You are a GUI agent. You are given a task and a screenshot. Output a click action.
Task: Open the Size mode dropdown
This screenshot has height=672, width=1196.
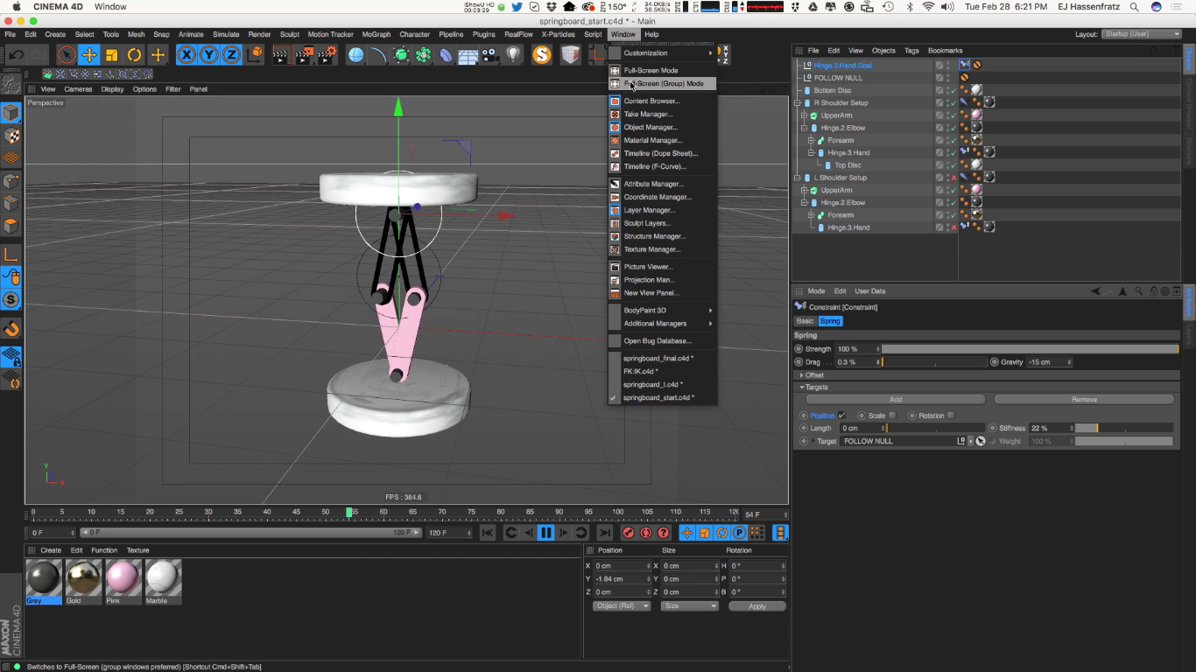pyautogui.click(x=689, y=606)
